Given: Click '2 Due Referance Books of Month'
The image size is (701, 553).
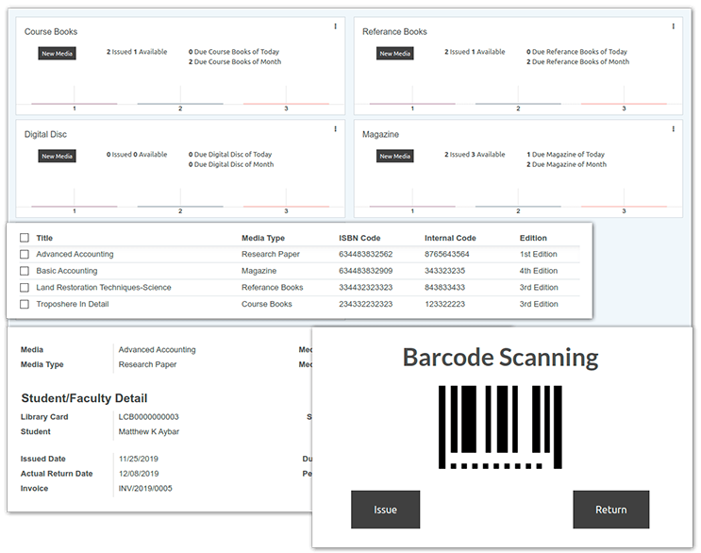Looking at the screenshot, I should pos(577,61).
